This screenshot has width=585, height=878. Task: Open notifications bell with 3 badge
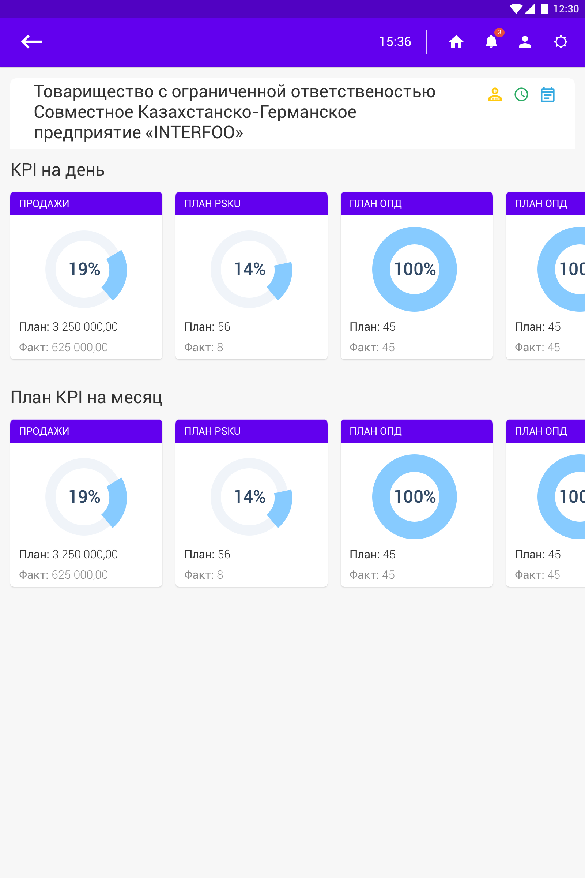click(x=491, y=41)
